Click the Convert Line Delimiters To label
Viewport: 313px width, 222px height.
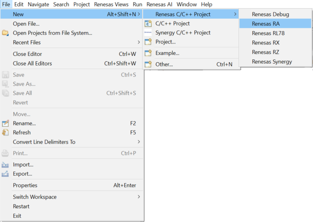tap(44, 142)
